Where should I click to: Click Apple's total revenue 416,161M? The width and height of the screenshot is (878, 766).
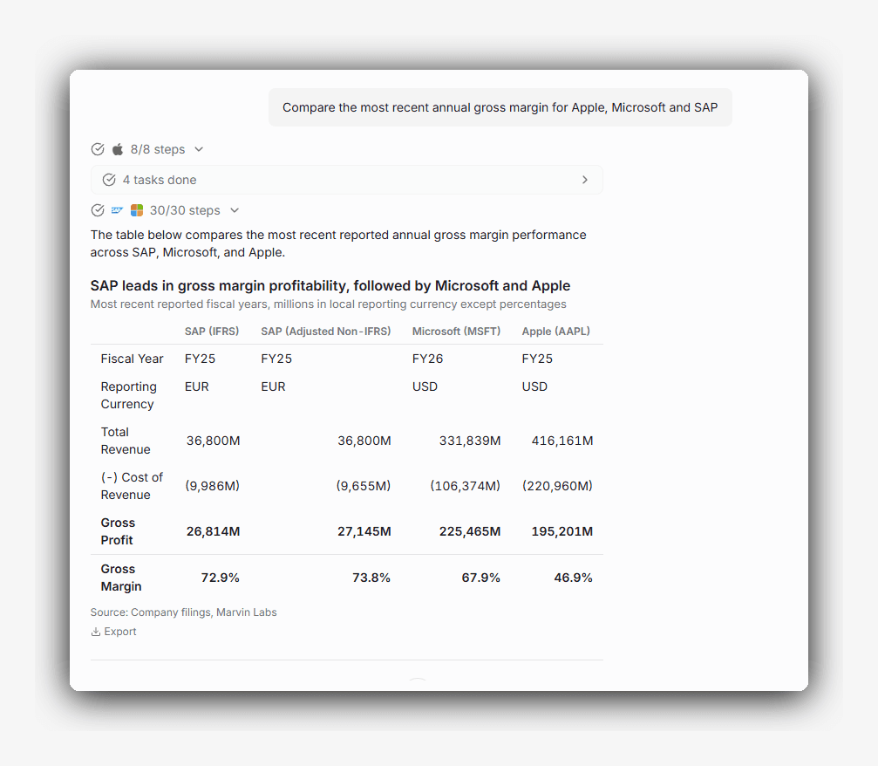click(562, 441)
